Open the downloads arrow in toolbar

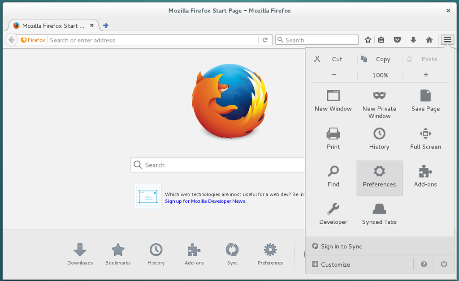[413, 40]
